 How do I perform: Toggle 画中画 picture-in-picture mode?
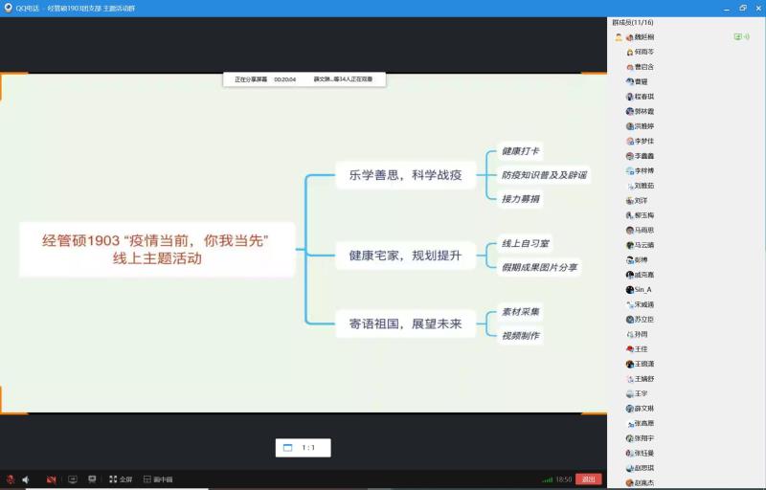coord(158,479)
